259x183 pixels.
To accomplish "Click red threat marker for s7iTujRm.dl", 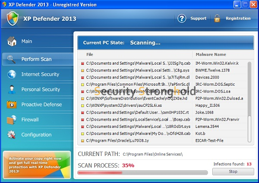I will pos(82,78).
